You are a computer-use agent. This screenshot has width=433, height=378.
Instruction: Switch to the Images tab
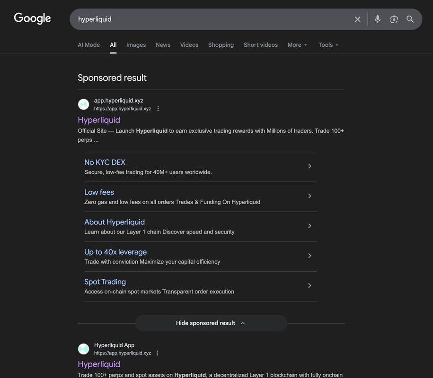click(136, 45)
